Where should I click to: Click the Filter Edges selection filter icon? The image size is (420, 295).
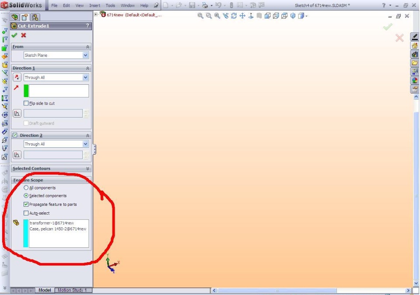4,40
